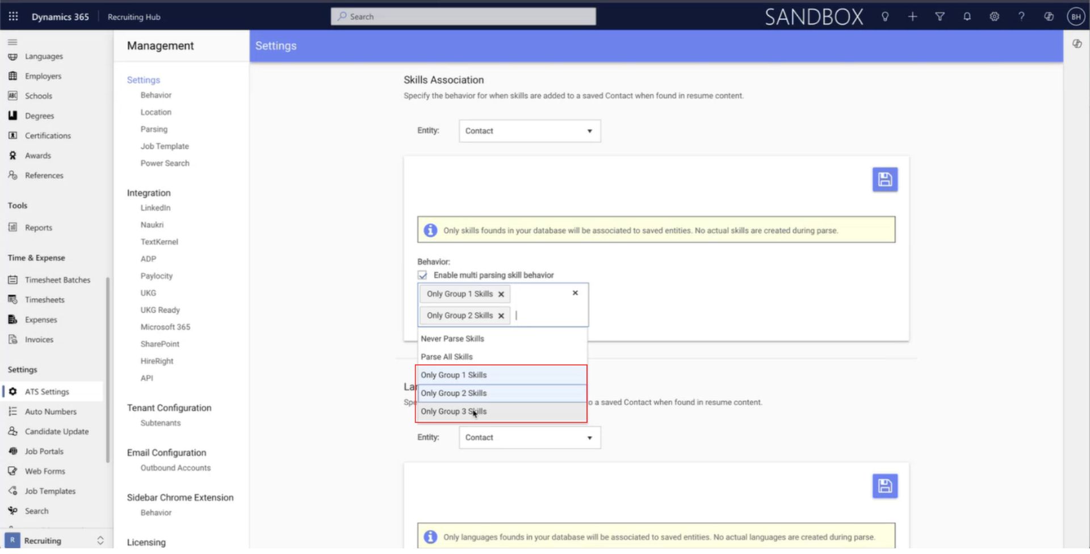The image size is (1090, 554).
Task: Click the plus quick-create icon
Action: 912,16
